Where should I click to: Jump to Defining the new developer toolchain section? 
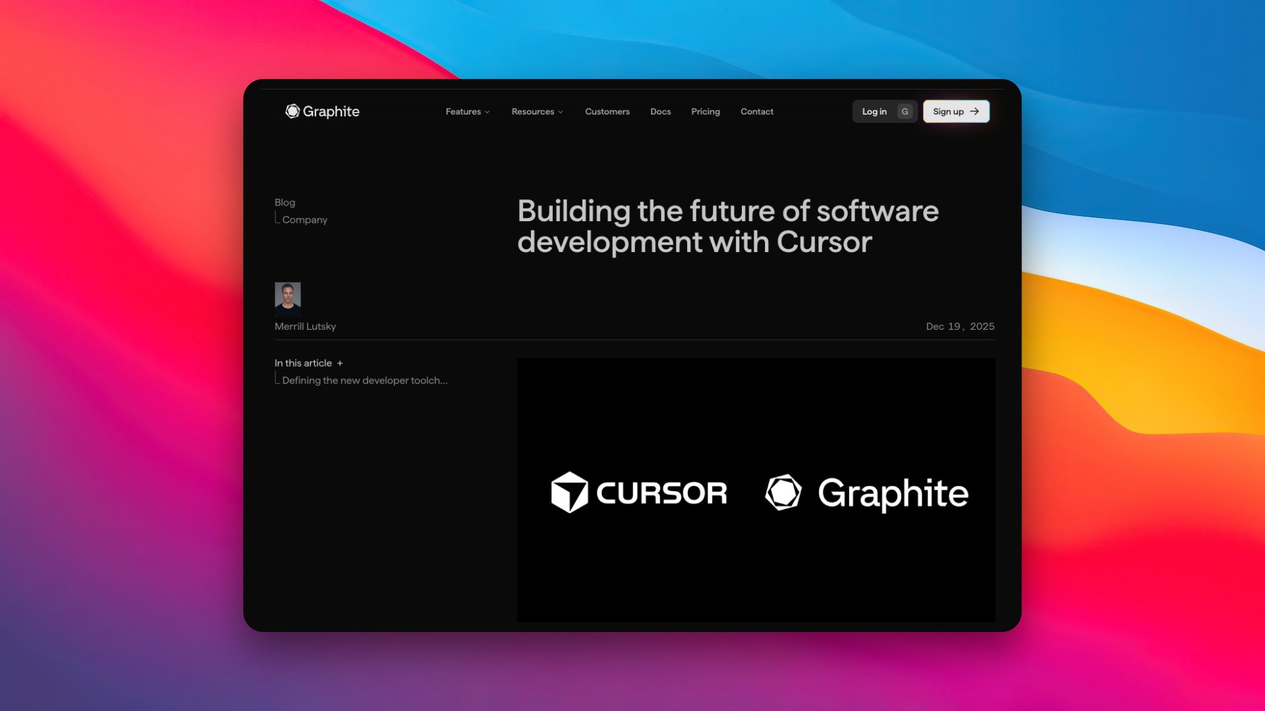point(364,381)
